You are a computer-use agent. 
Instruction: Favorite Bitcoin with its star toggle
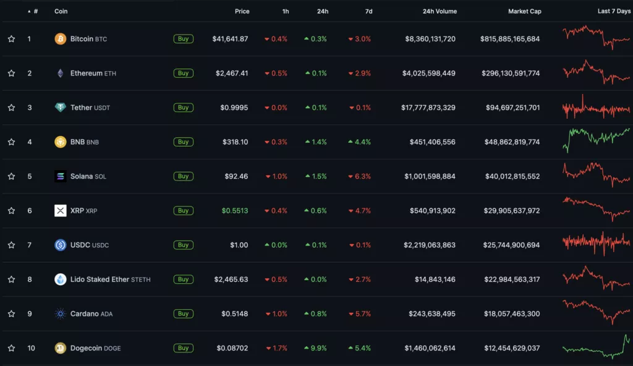[x=11, y=39]
